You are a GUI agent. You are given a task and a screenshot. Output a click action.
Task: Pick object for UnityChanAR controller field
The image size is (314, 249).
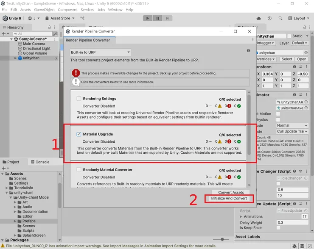(306, 102)
